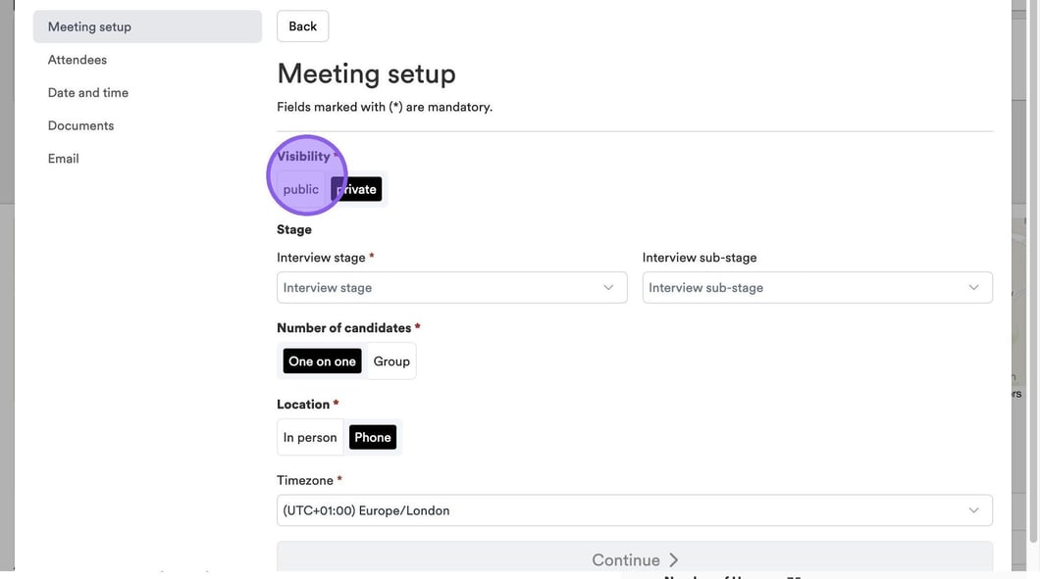Image resolution: width=1040 pixels, height=579 pixels.
Task: Click the vertical scrollbar on the right
Action: [x=1033, y=294]
